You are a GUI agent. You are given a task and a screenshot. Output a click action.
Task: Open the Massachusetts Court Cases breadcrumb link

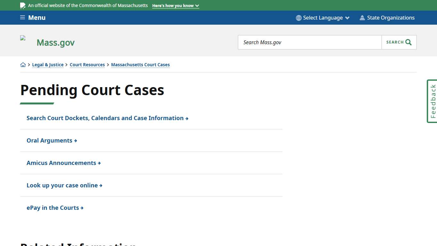point(140,65)
